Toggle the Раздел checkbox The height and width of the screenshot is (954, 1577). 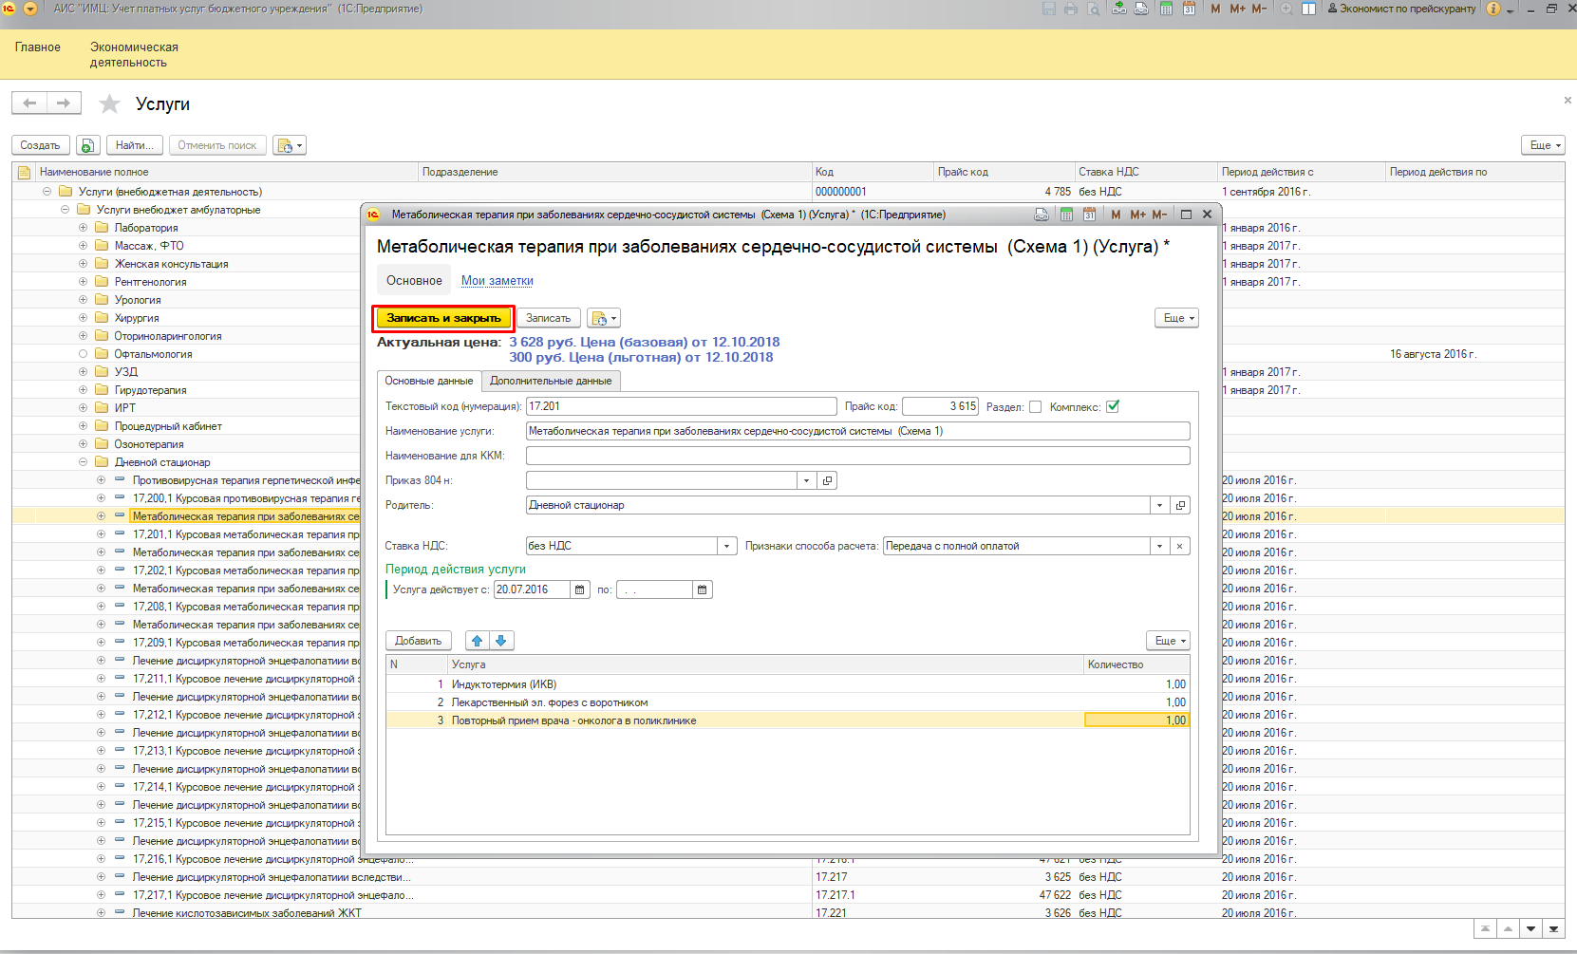pyautogui.click(x=1035, y=406)
